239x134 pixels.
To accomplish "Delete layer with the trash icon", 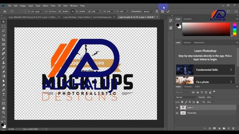I will tap(233, 128).
